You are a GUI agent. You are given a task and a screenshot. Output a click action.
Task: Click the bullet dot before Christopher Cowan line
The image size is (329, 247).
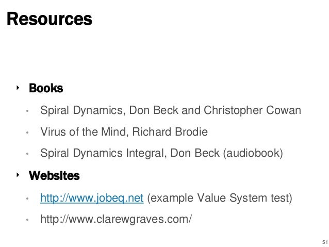point(27,111)
